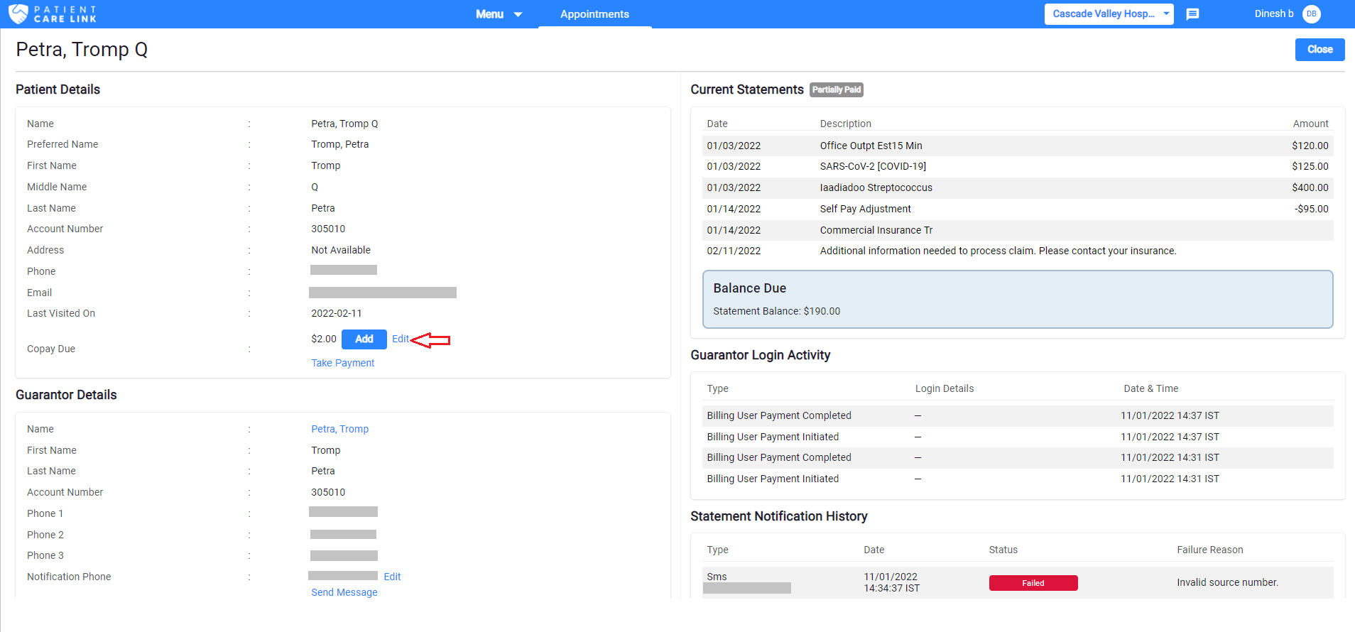This screenshot has height=632, width=1355.
Task: Add a copay amount
Action: pyautogui.click(x=364, y=339)
